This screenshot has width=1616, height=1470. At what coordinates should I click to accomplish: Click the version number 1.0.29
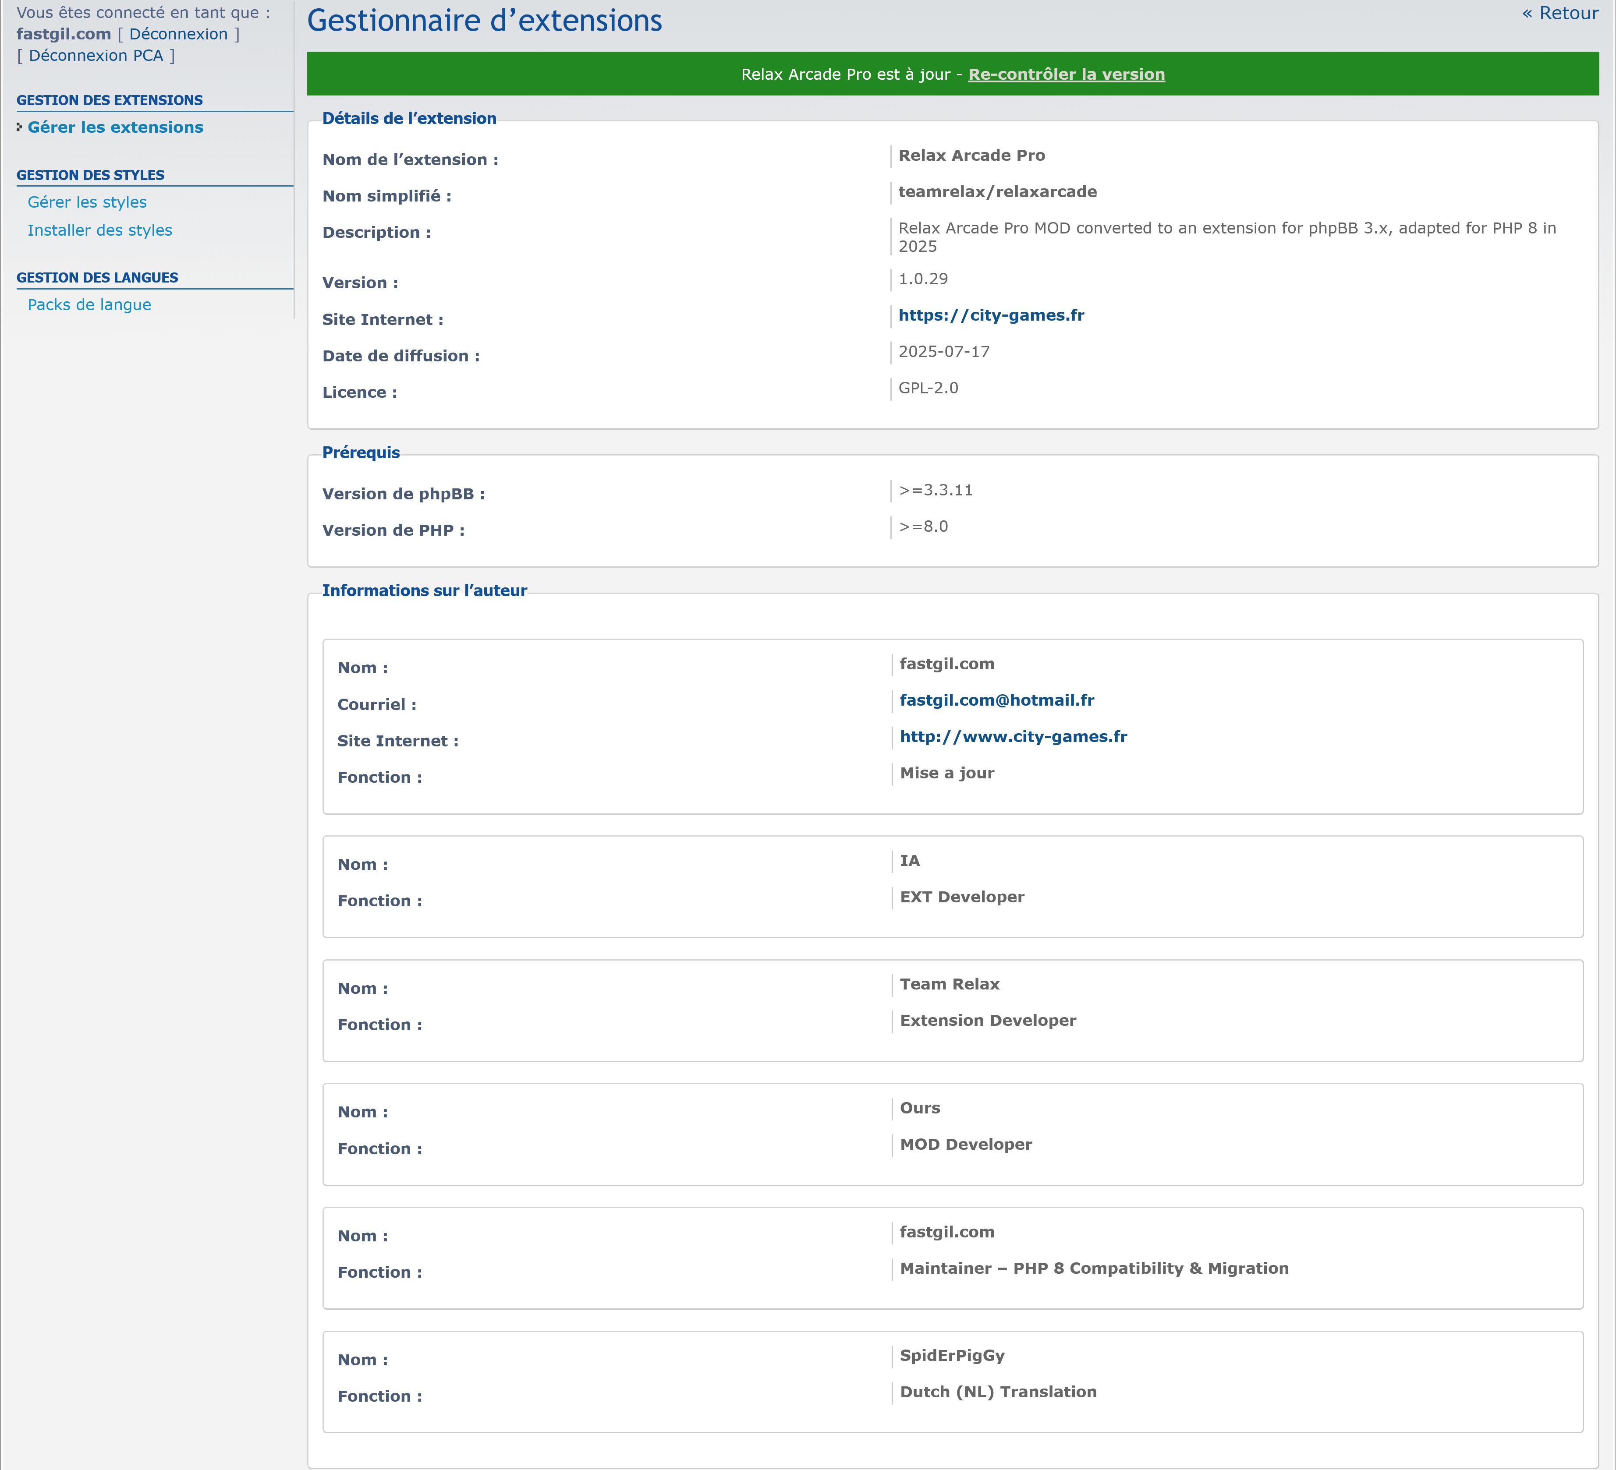point(923,279)
